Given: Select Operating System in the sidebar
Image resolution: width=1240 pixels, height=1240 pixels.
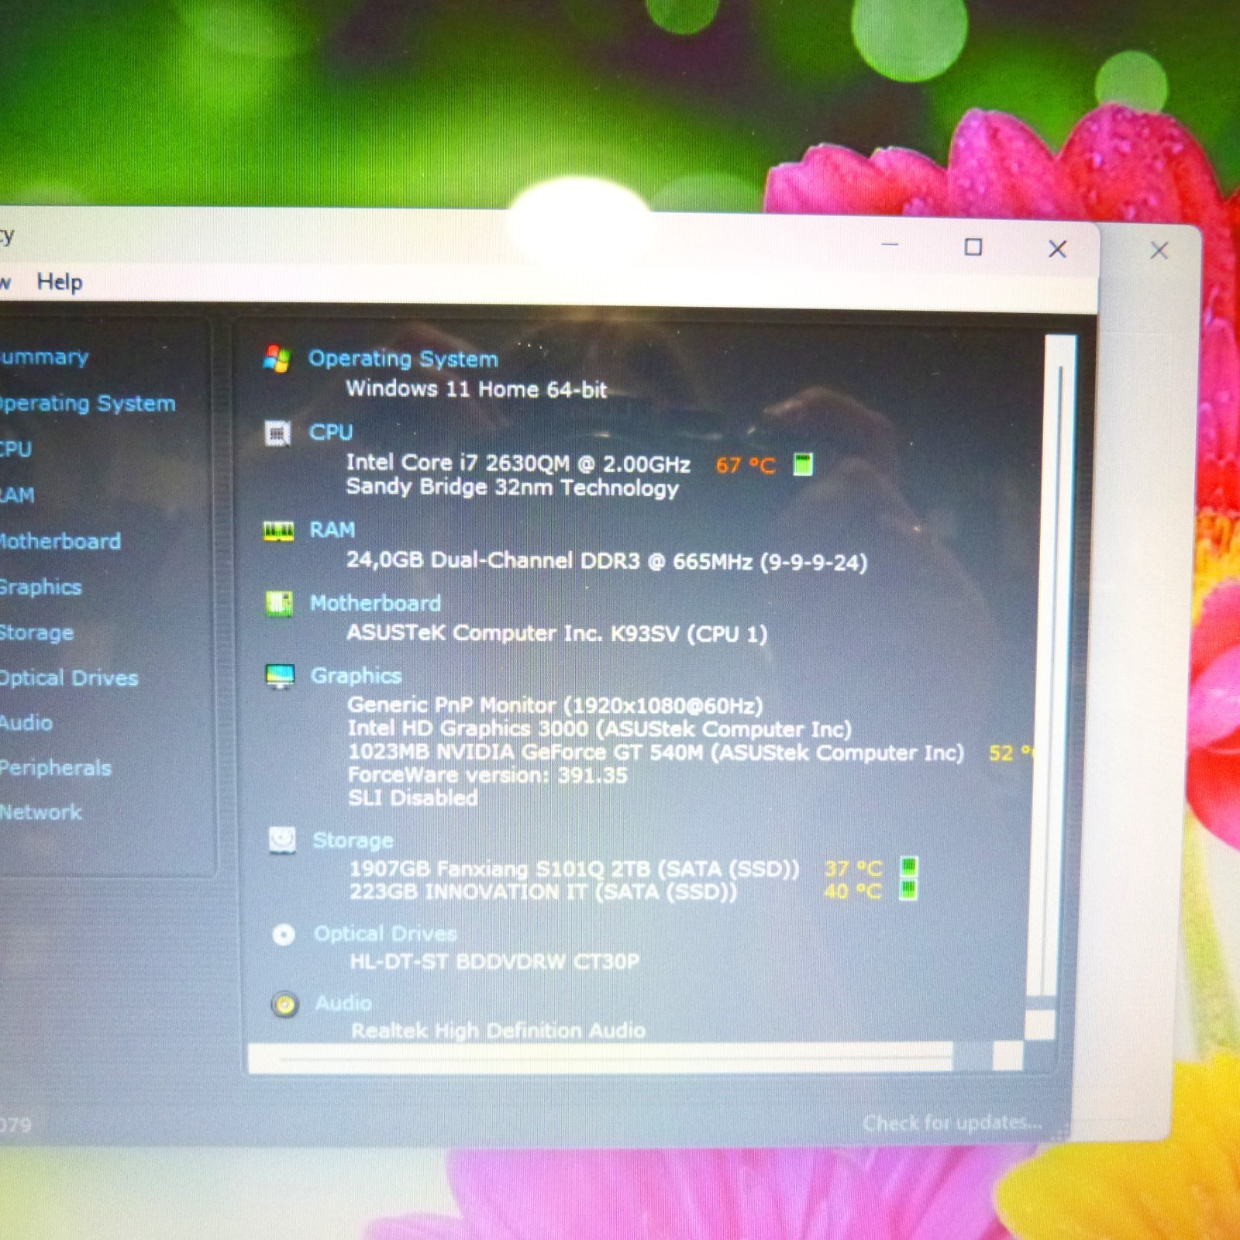Looking at the screenshot, I should coord(87,403).
